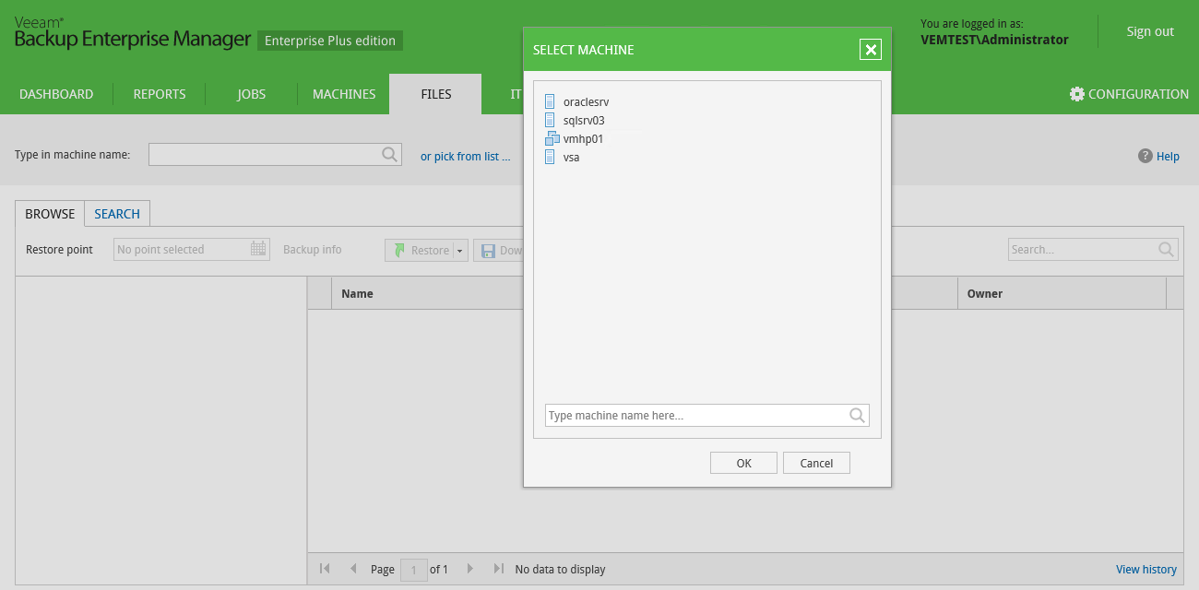
Task: Click the Help question mark icon
Action: tap(1146, 156)
